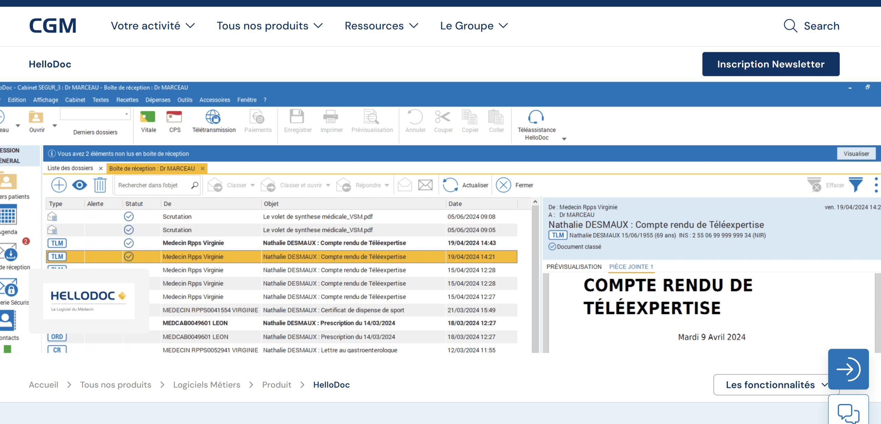Toggle status check on 14:43 Téléexpertise row

[129, 243]
